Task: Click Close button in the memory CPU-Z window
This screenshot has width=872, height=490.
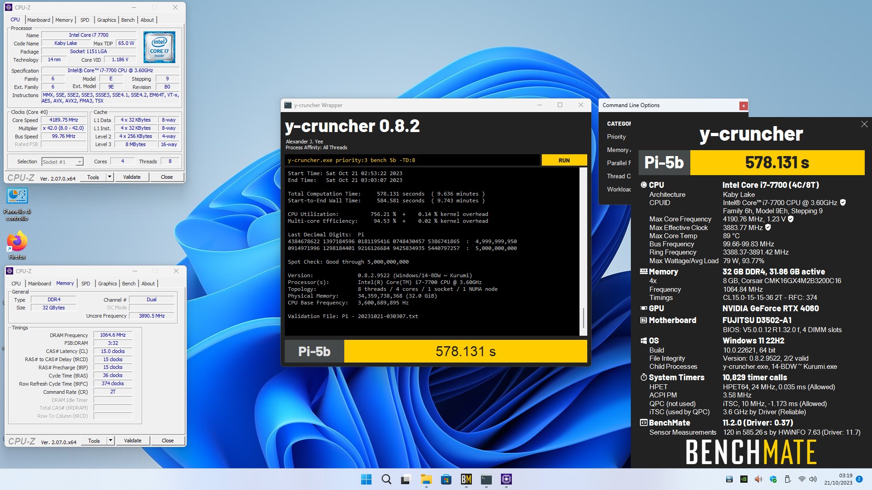Action: (168, 441)
